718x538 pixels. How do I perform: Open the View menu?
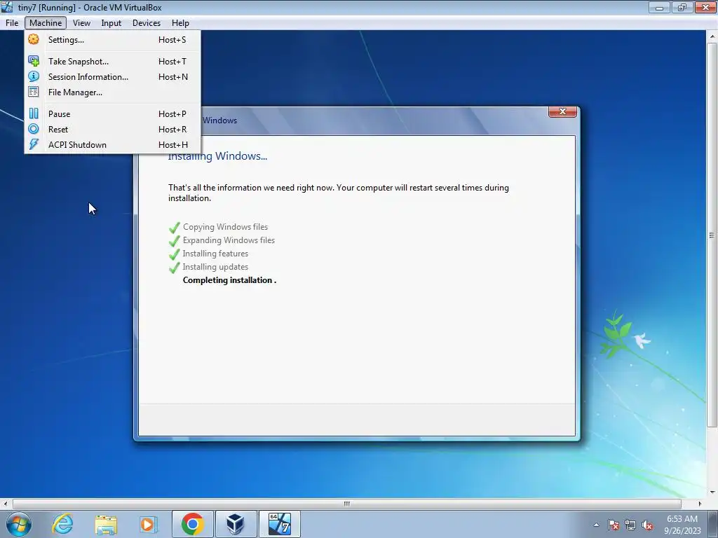point(81,23)
